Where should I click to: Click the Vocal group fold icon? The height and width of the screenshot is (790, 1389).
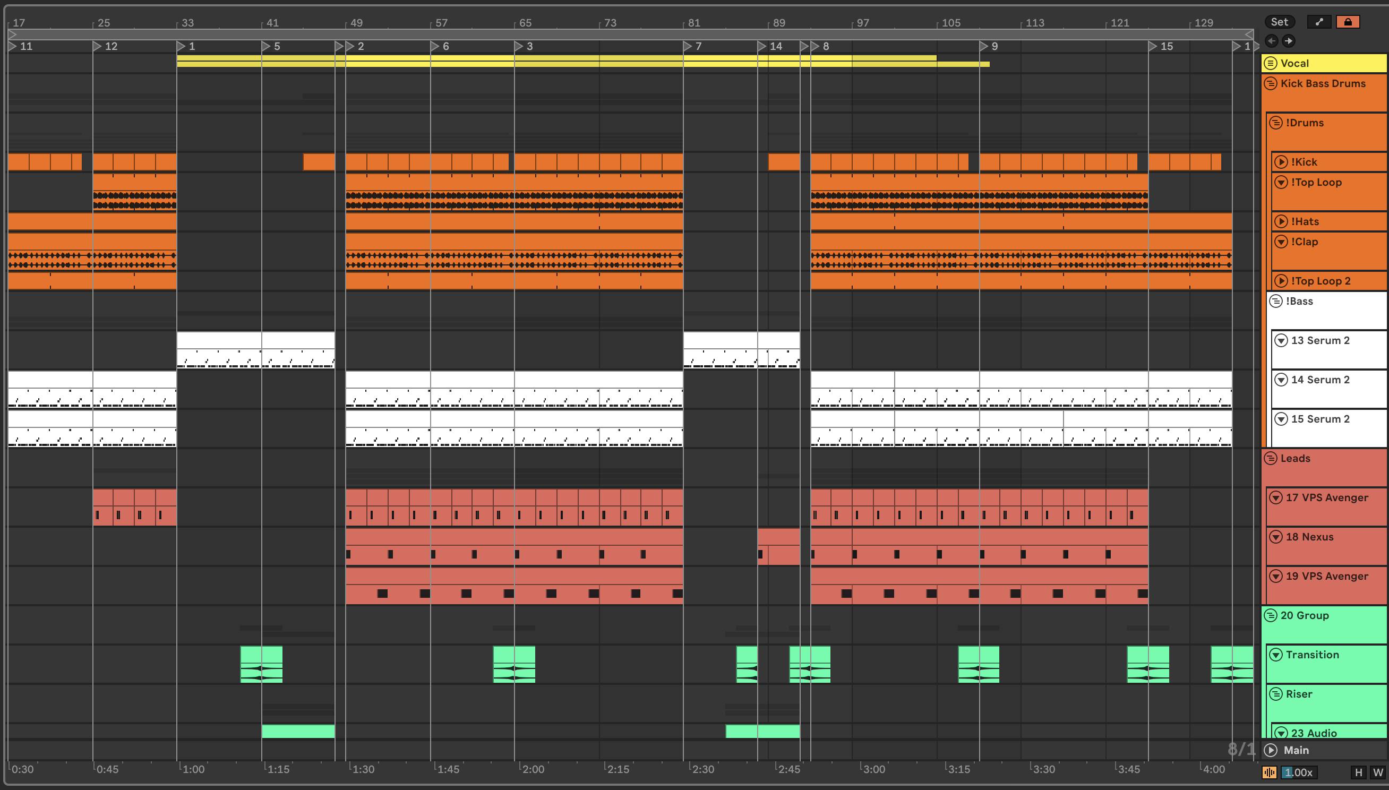pos(1270,64)
